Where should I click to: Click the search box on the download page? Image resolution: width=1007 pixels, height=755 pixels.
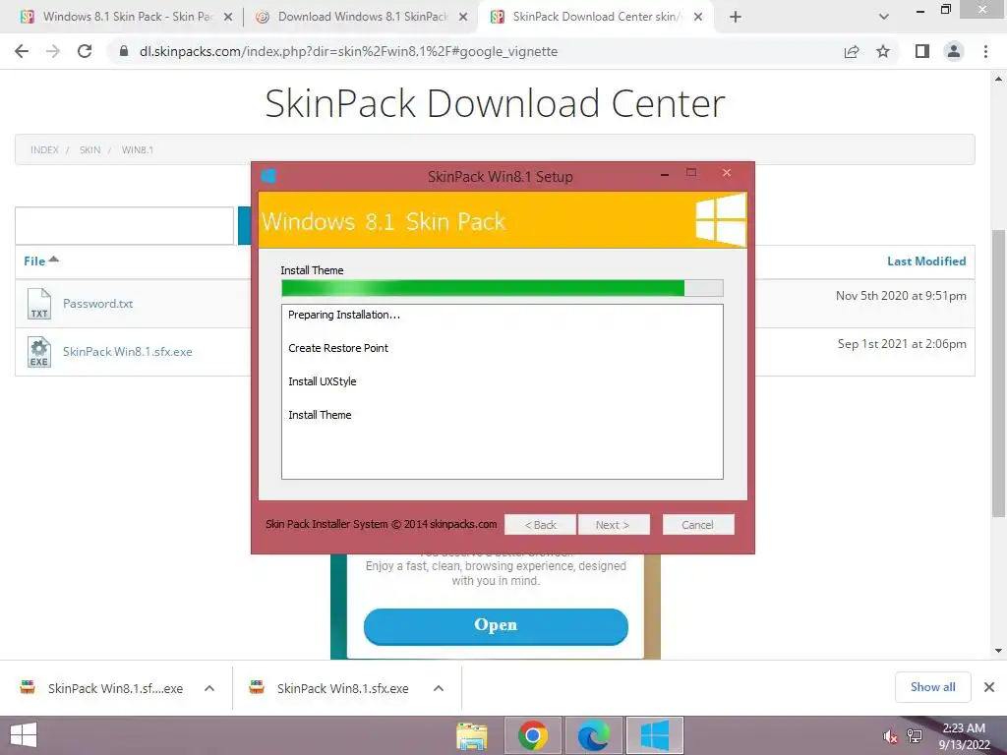125,225
